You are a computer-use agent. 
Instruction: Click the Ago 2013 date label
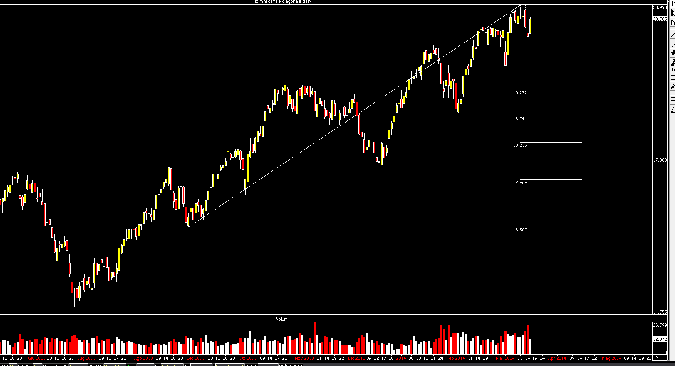point(143,358)
